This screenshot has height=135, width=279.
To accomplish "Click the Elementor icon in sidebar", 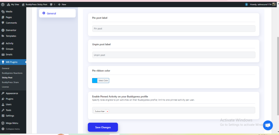I will point(3,30).
